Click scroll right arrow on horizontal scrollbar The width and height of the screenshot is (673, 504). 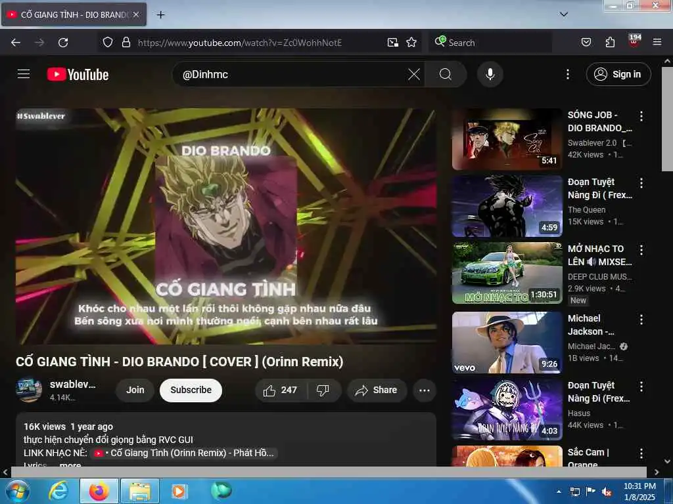(657, 472)
